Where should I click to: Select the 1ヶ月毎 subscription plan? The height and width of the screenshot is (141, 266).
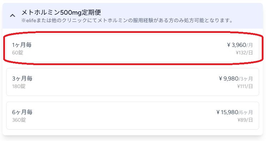133,48
